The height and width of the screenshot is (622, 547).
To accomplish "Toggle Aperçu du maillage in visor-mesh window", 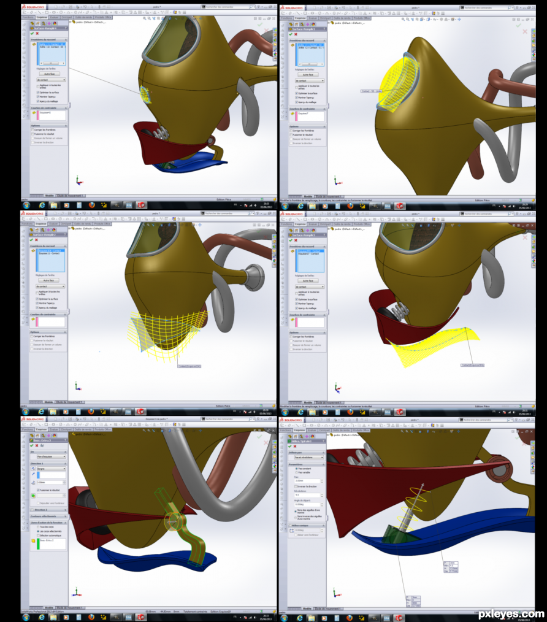I will pos(296,102).
